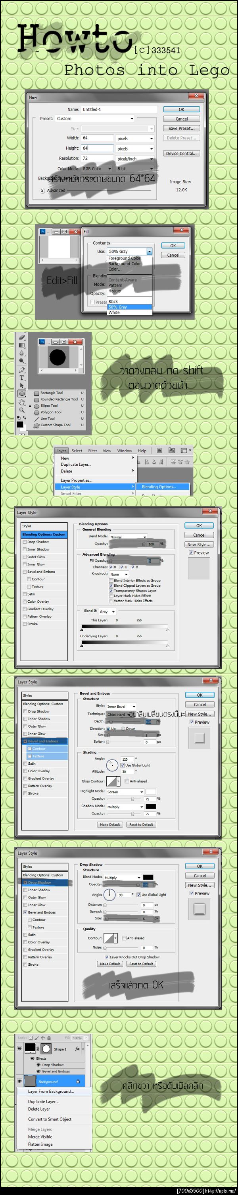Viewport: 238px width, 1195px height.
Task: Open Mini Bridge with Mb icon
Action: (x=171, y=451)
